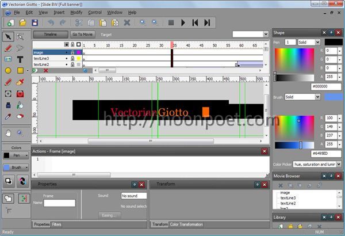Screen dimensions: 345x236
Task: Click the Undo arrow icon
Action: (51, 22)
